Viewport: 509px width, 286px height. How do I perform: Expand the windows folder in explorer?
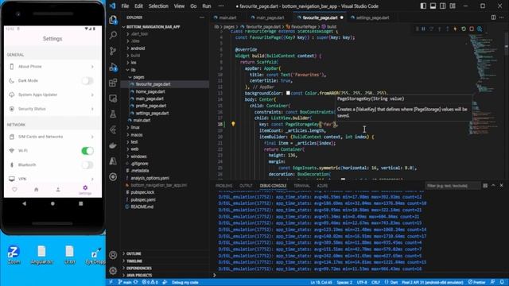[x=138, y=157]
